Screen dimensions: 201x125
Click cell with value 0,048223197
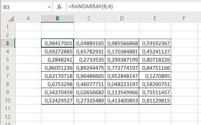(x=122, y=84)
